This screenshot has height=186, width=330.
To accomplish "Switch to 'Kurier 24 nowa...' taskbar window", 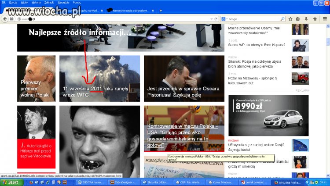I will 222,182.
